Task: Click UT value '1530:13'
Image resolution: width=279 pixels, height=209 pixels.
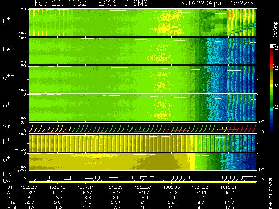Action: coord(57,187)
